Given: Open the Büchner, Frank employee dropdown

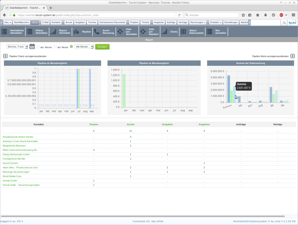Looking at the screenshot, I should 17,47.
